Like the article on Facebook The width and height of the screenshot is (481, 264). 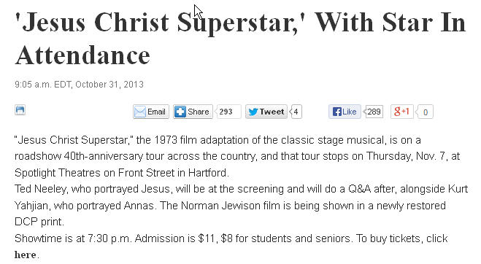[x=345, y=112]
